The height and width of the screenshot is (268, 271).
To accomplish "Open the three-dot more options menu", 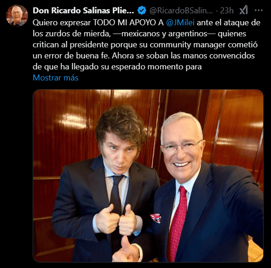I will point(259,11).
